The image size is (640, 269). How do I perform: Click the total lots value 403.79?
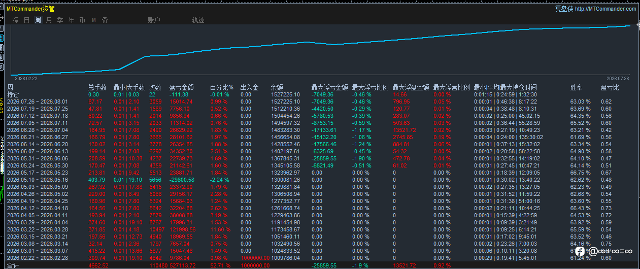[96, 180]
